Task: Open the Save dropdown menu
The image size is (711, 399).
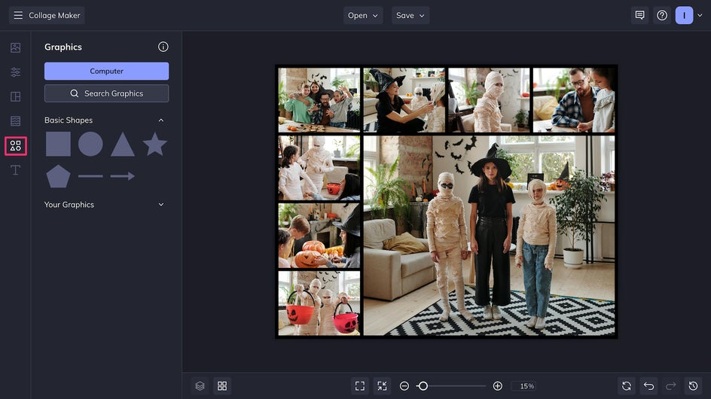Action: (x=410, y=15)
